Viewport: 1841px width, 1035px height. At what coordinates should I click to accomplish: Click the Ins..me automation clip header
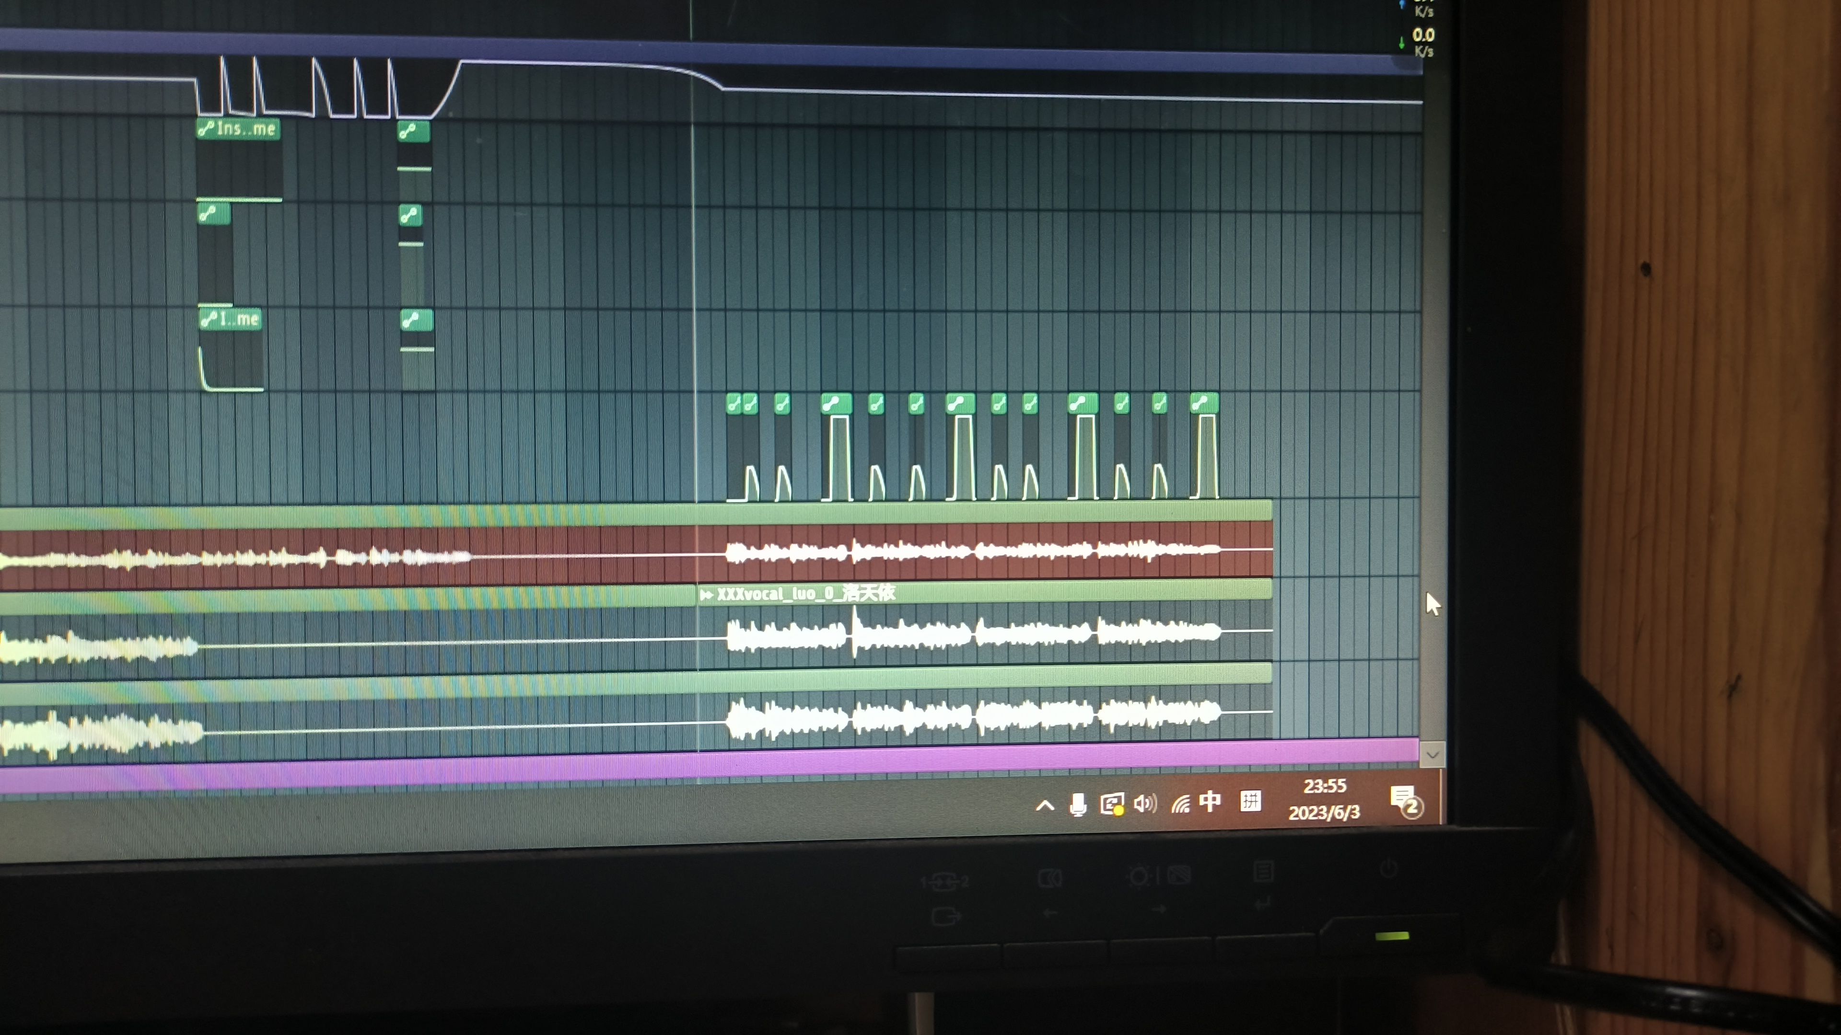239,129
